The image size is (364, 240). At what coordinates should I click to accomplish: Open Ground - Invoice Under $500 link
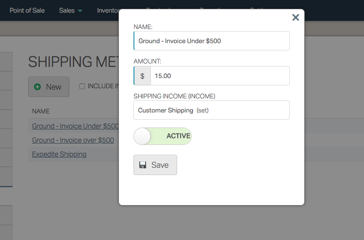point(75,126)
